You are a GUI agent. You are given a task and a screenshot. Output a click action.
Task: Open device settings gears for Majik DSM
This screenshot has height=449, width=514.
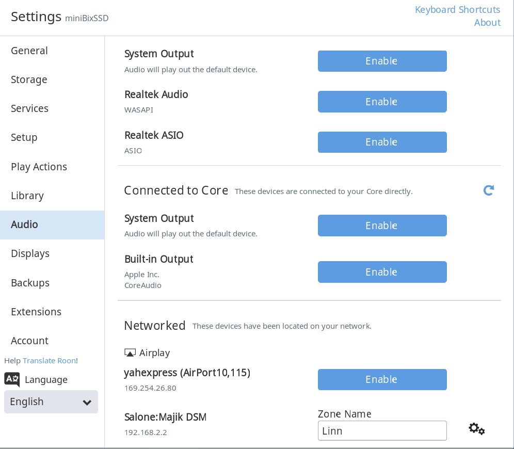point(477,429)
